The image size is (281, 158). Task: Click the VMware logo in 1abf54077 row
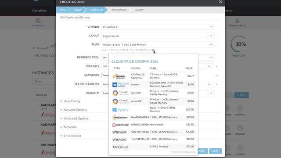[119, 140]
